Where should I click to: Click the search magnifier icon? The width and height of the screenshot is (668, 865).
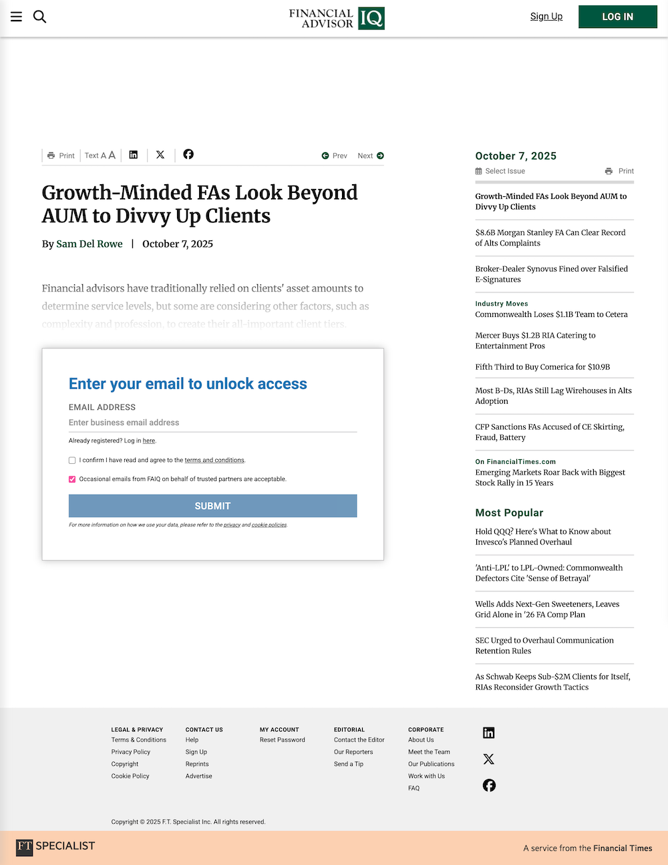tap(40, 17)
